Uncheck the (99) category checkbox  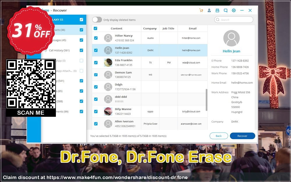tap(81, 112)
